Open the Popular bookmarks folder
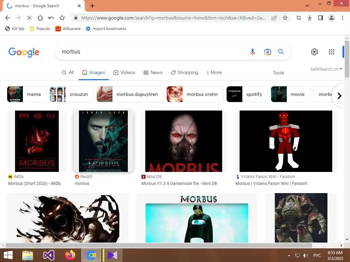Viewport: 350px width, 262px height. point(40,29)
